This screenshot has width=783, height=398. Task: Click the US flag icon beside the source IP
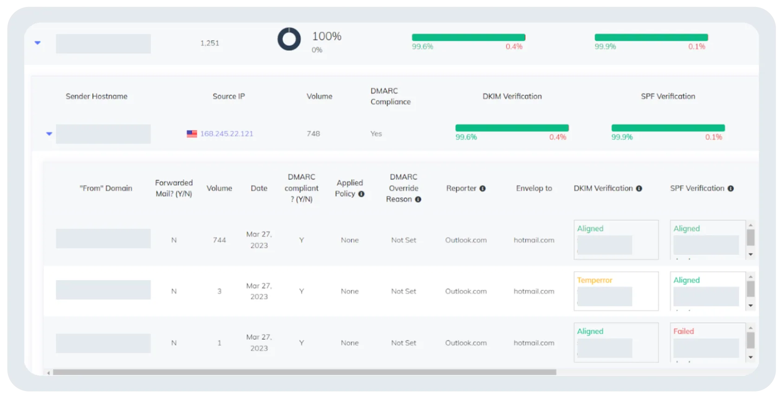point(192,134)
